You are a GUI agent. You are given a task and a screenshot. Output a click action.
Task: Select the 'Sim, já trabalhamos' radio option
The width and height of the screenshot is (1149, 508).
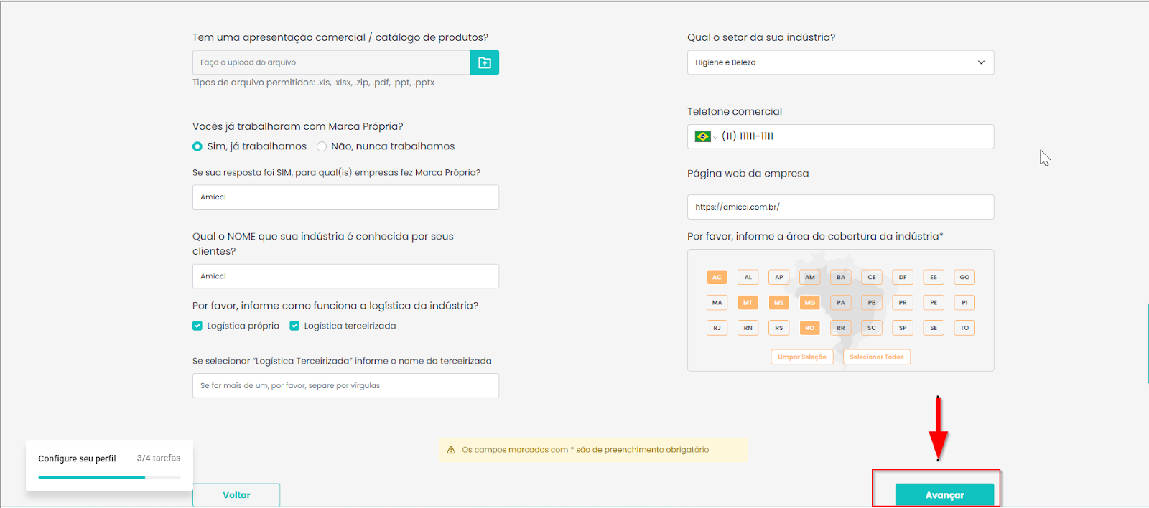point(197,146)
